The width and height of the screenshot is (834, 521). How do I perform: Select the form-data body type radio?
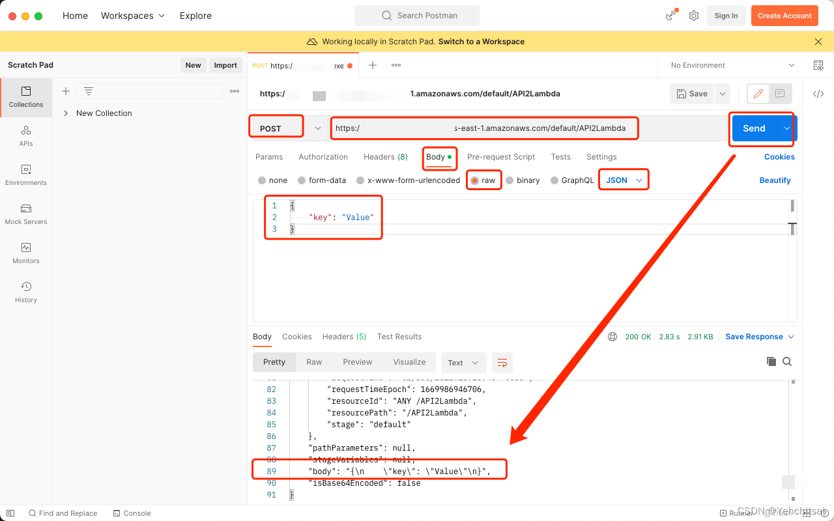click(302, 180)
